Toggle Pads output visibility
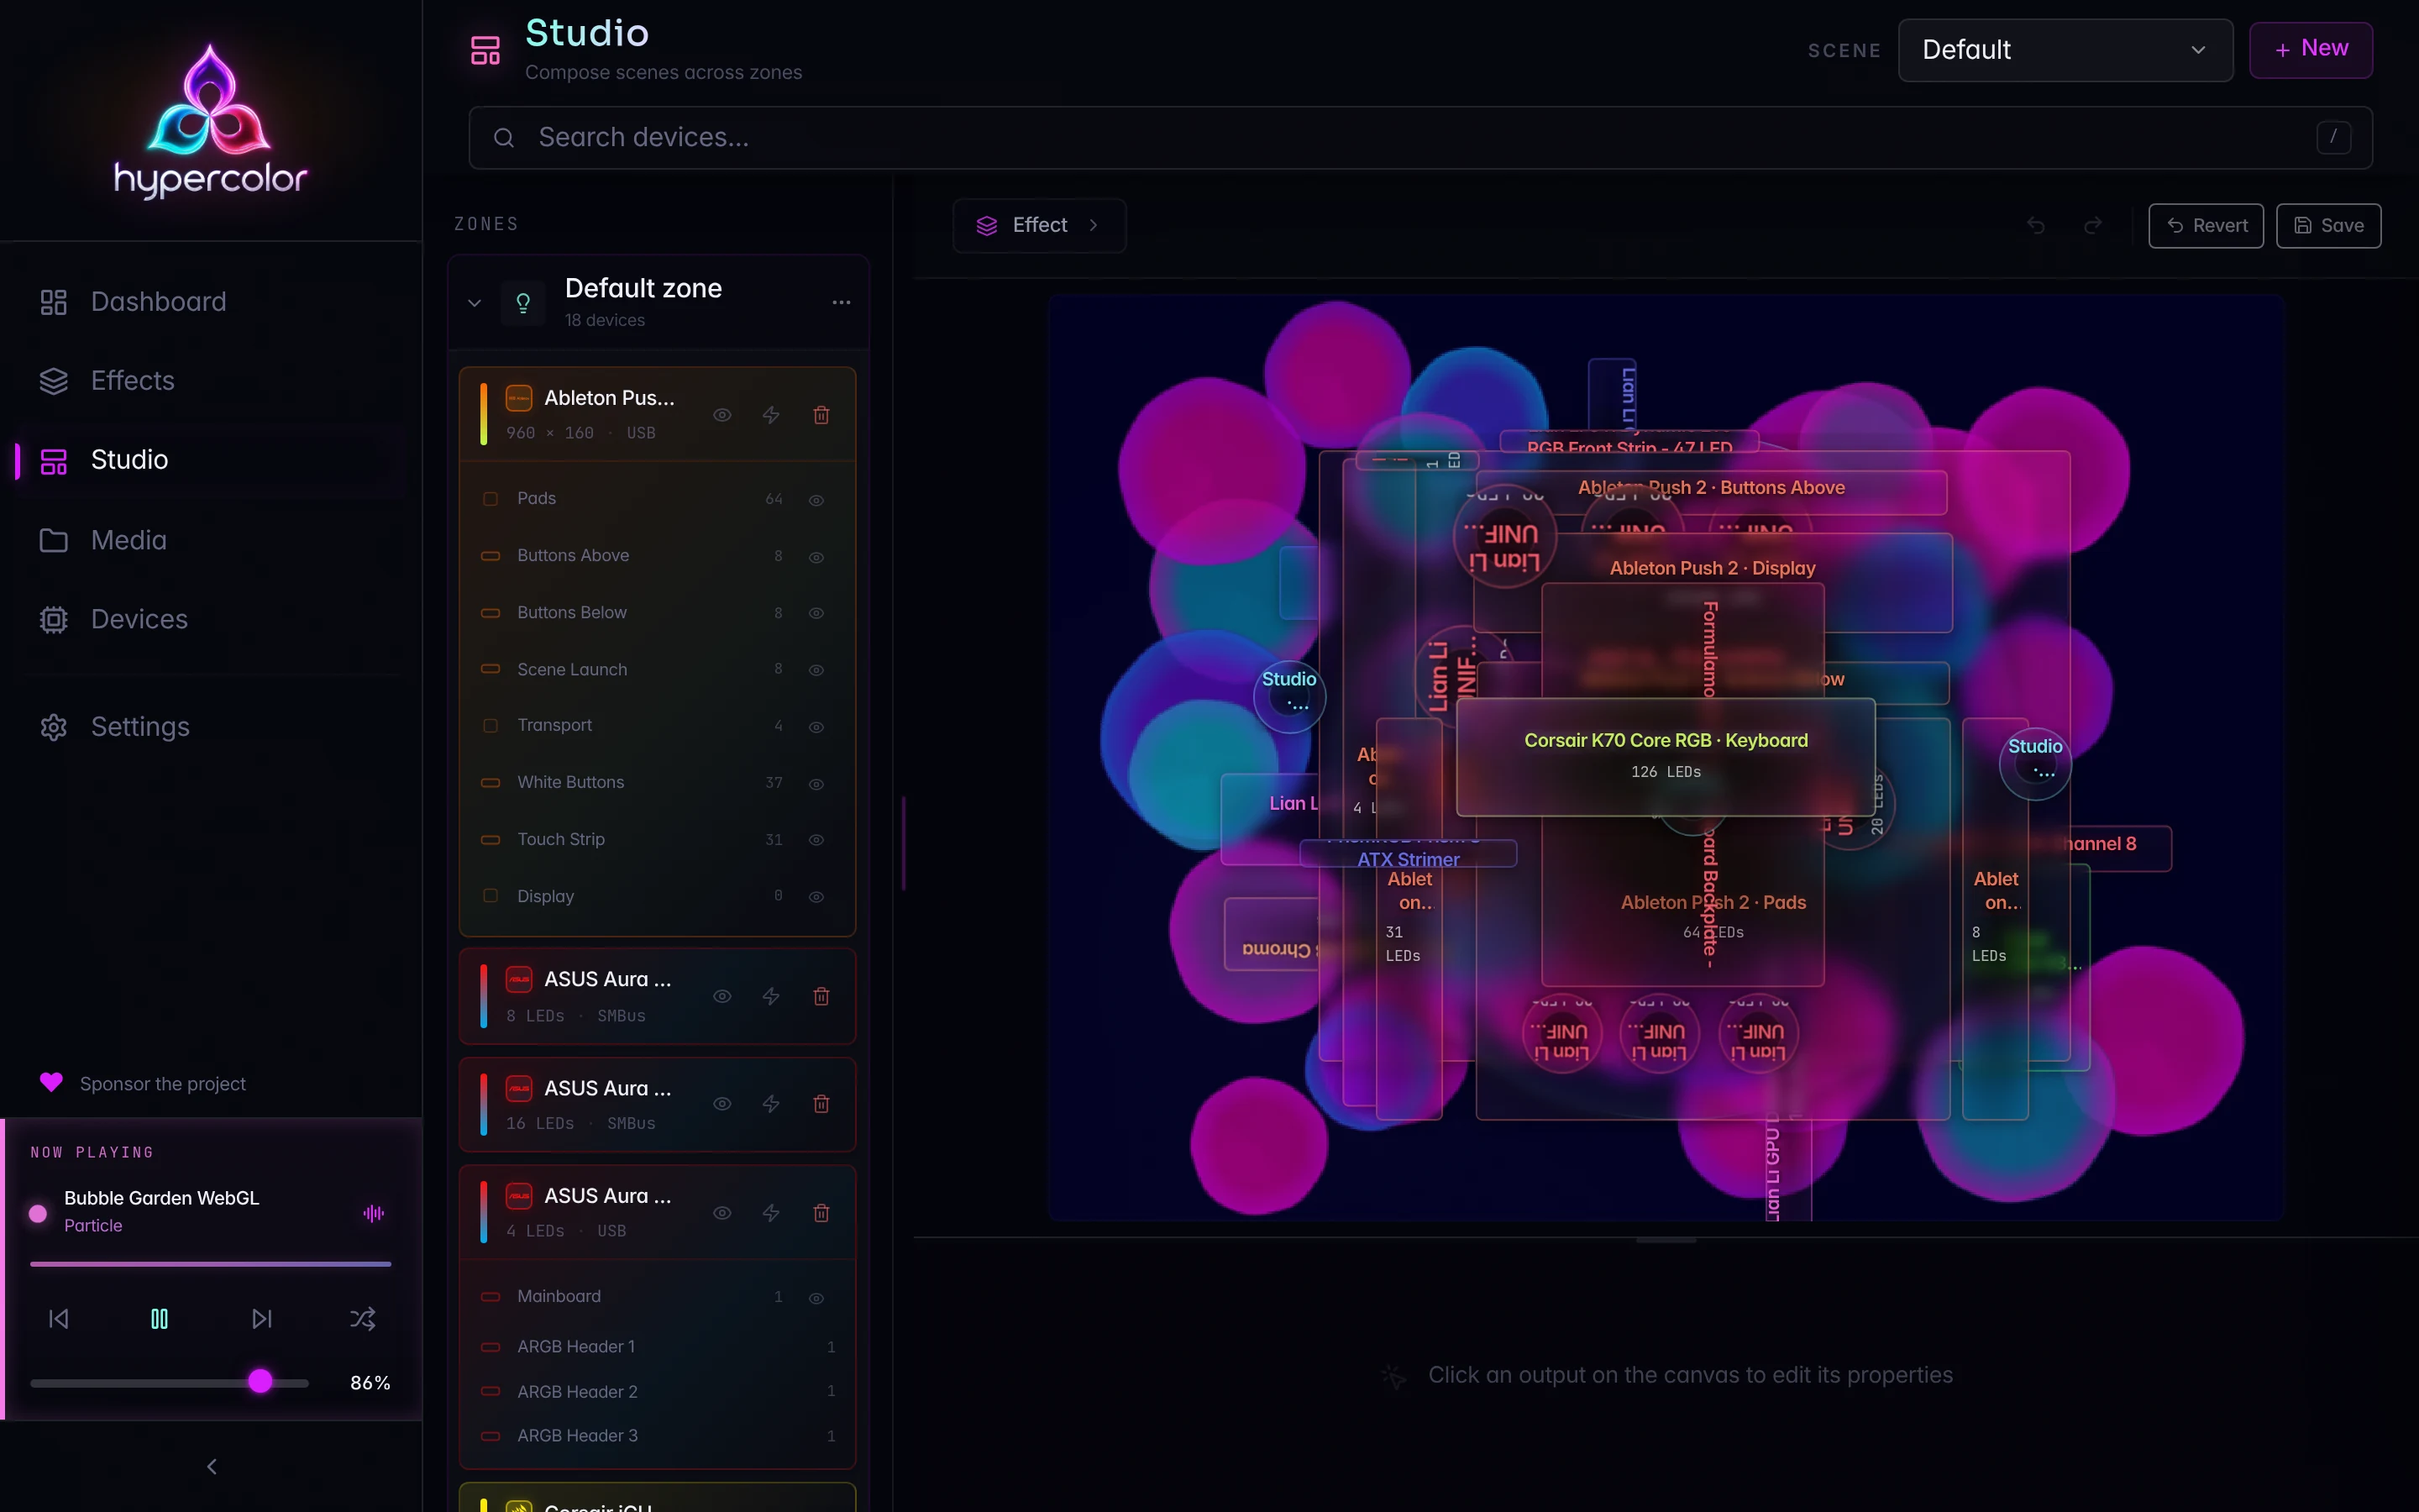The width and height of the screenshot is (2419, 1512). [x=816, y=500]
